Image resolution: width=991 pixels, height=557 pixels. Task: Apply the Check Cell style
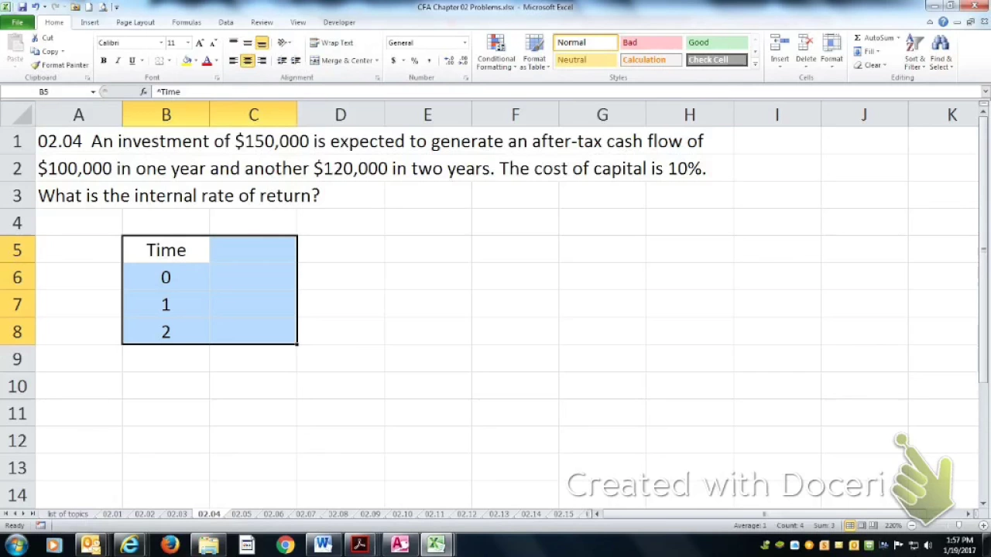(717, 60)
